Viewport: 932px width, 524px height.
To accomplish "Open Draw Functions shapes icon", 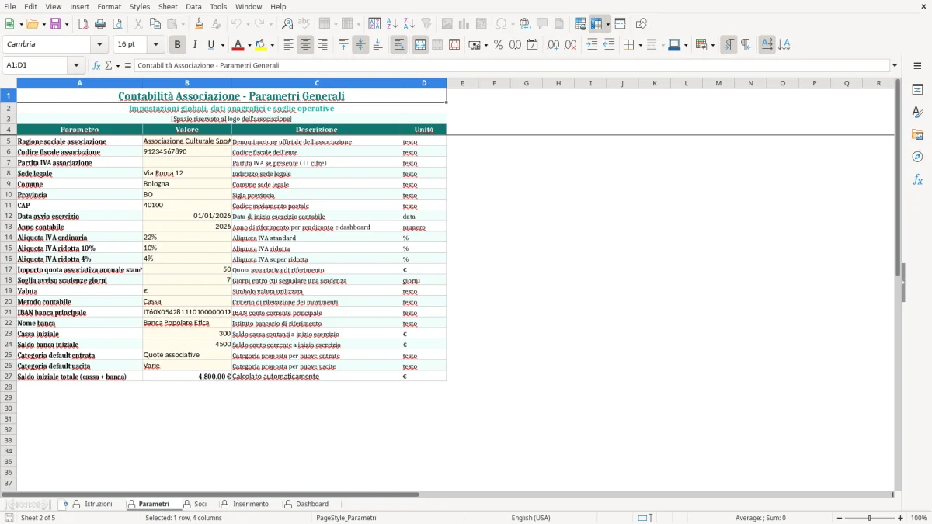I will click(641, 24).
